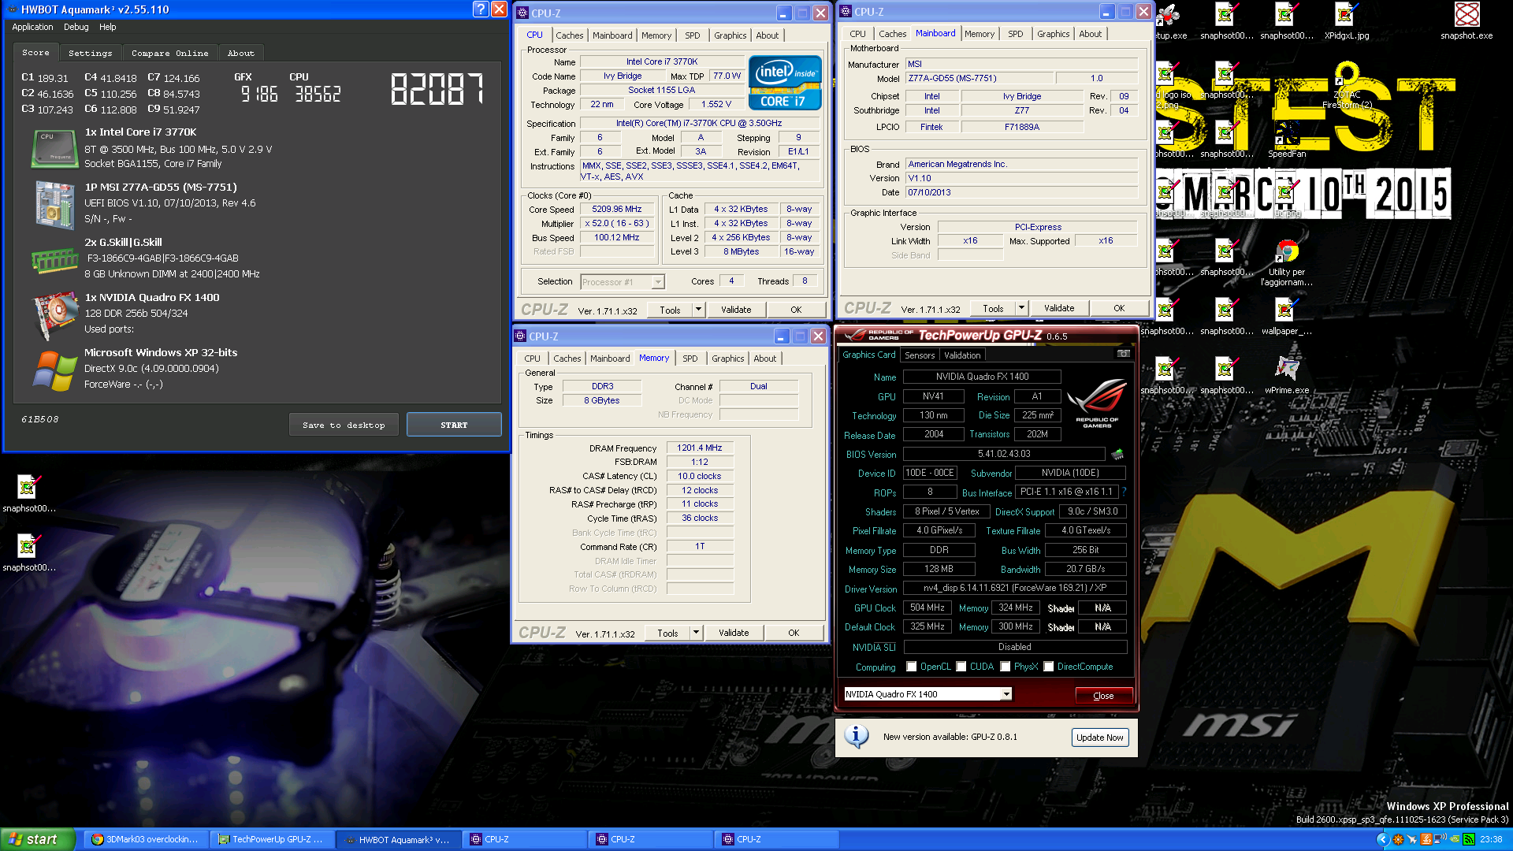Select the ZOTAC FireStorm (2) desktop shortcut

pyautogui.click(x=1346, y=85)
